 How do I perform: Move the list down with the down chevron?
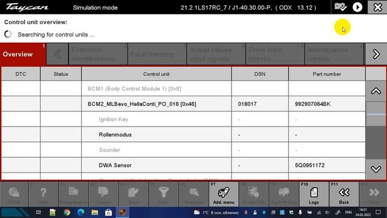(376, 170)
